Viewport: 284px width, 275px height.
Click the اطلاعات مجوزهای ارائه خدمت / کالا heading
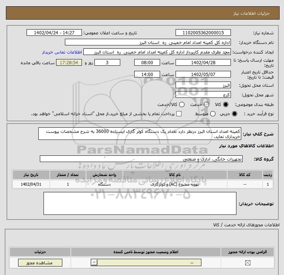click(246, 225)
